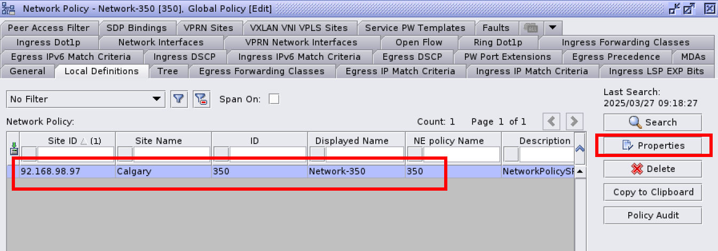Click the show-all tabs icon next to Faults
The width and height of the screenshot is (718, 251).
(531, 28)
